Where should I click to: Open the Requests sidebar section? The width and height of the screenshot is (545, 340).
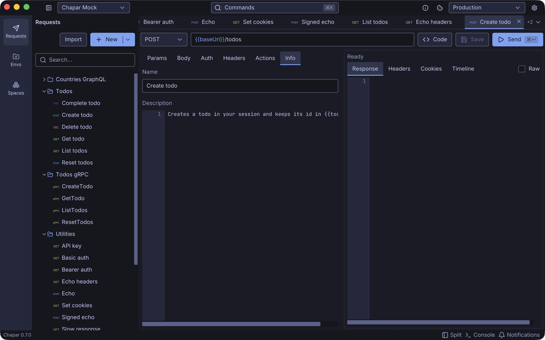16,32
